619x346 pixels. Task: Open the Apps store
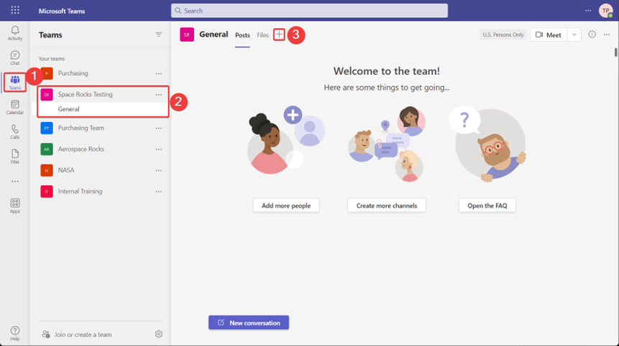(x=15, y=206)
